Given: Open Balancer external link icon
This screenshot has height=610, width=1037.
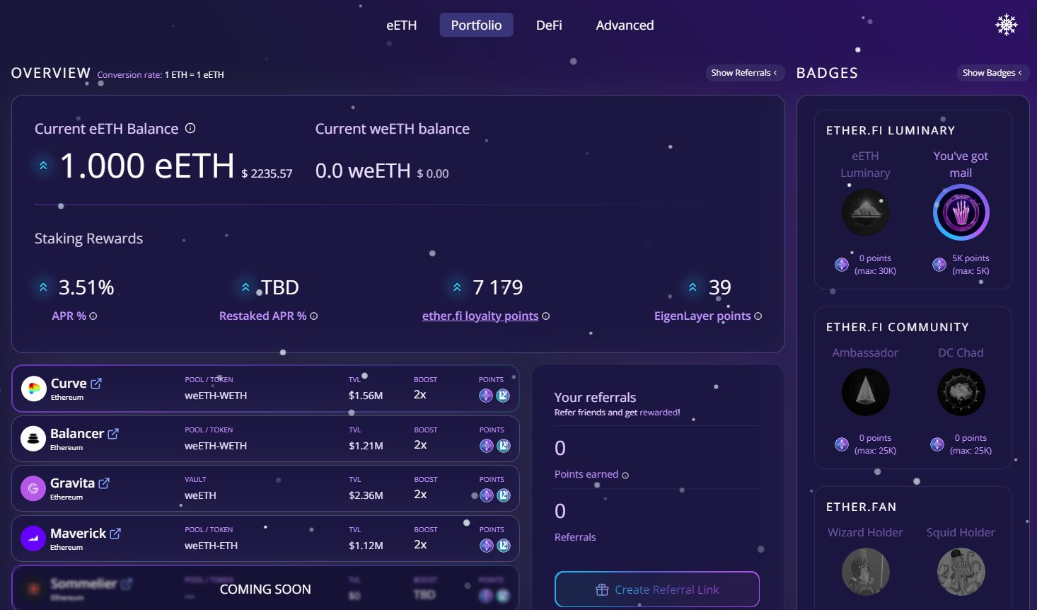Looking at the screenshot, I should pyautogui.click(x=113, y=434).
